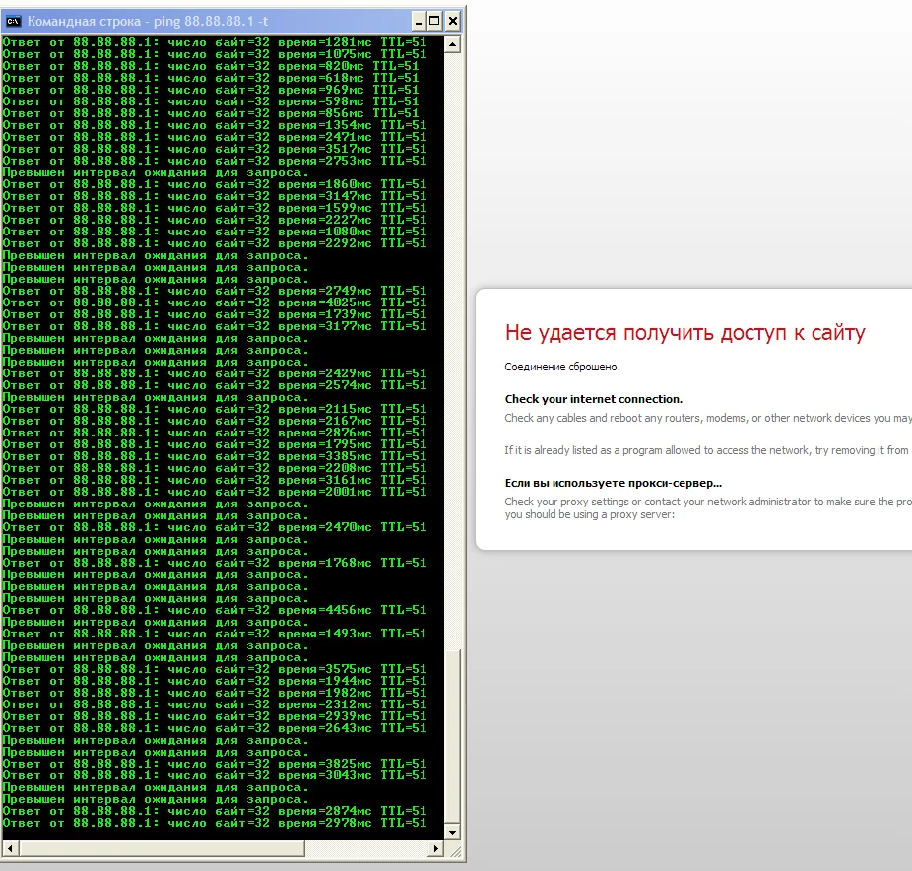
Task: Click the ping reply line with время=3575мс
Action: point(215,670)
